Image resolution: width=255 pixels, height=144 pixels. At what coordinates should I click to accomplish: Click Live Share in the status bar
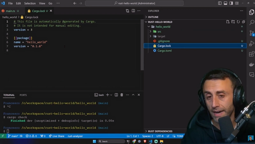pos(56,136)
